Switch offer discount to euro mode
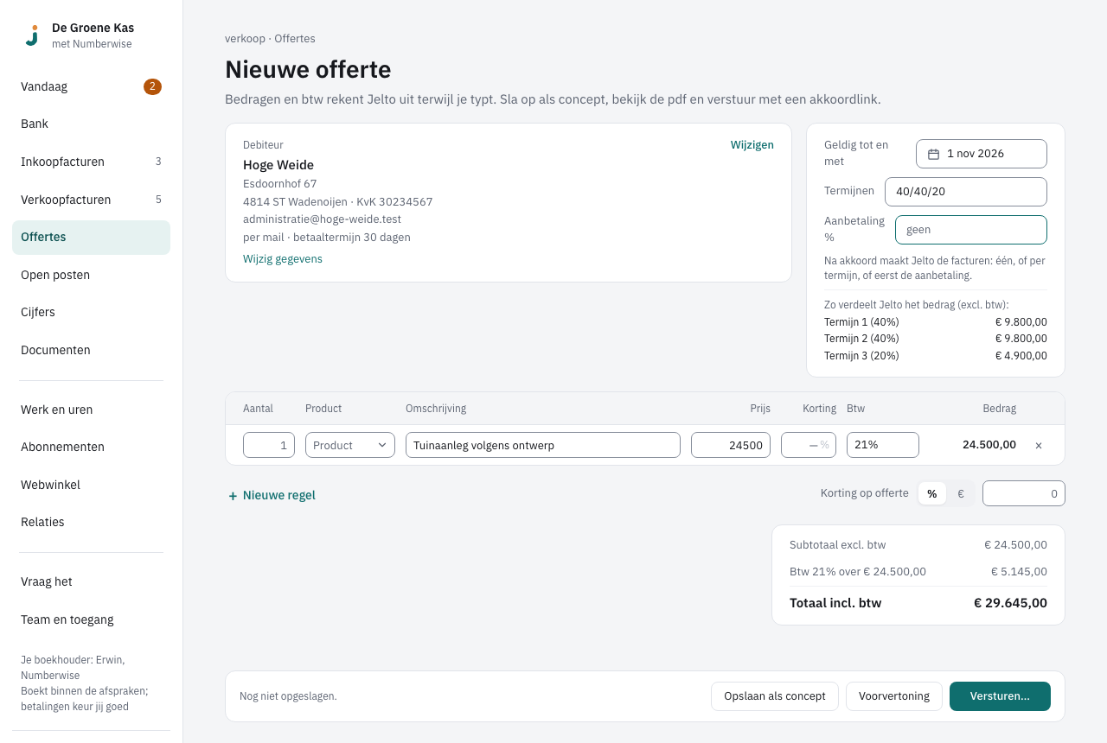The image size is (1107, 743). [x=960, y=493]
